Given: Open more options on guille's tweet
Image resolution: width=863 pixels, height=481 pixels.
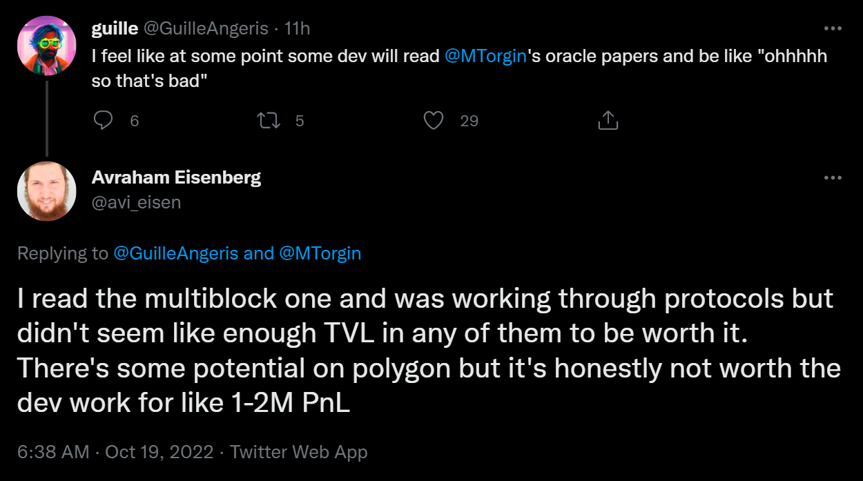Looking at the screenshot, I should point(833,28).
